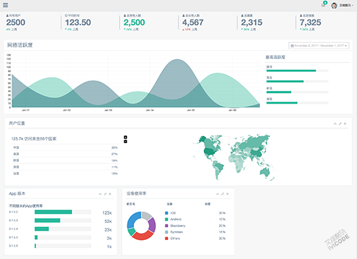357x259 pixels.
Task: Click the 网络活跃度 chart title
Action: click(20, 45)
